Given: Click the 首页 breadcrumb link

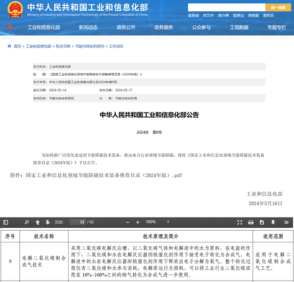Looking at the screenshot, I should point(17,46).
